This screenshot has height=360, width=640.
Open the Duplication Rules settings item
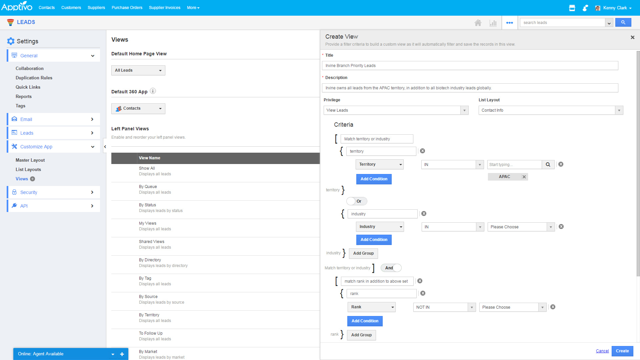[34, 78]
